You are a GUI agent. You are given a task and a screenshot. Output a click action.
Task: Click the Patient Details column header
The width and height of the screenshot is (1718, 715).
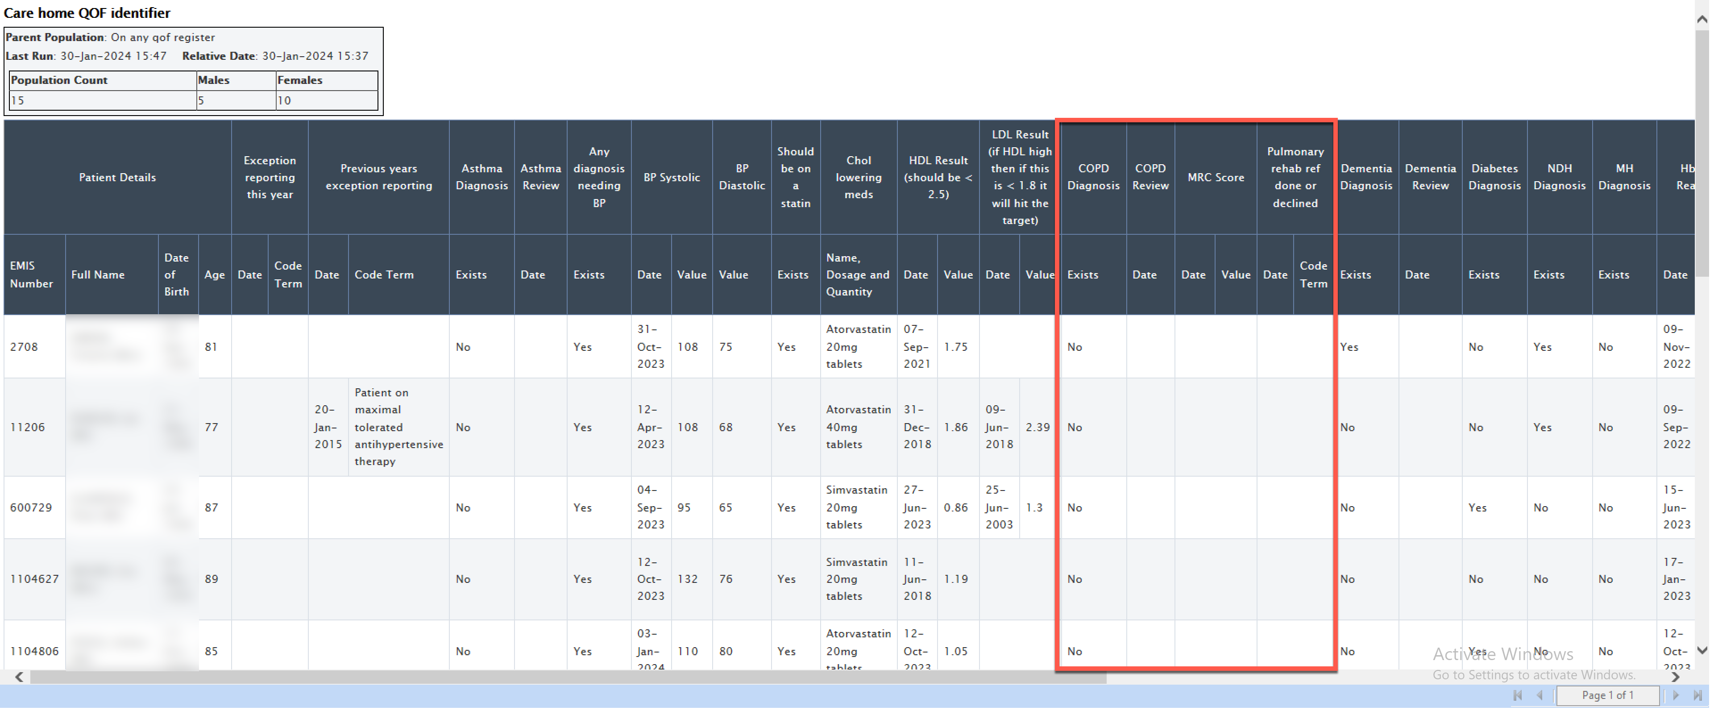(x=117, y=178)
